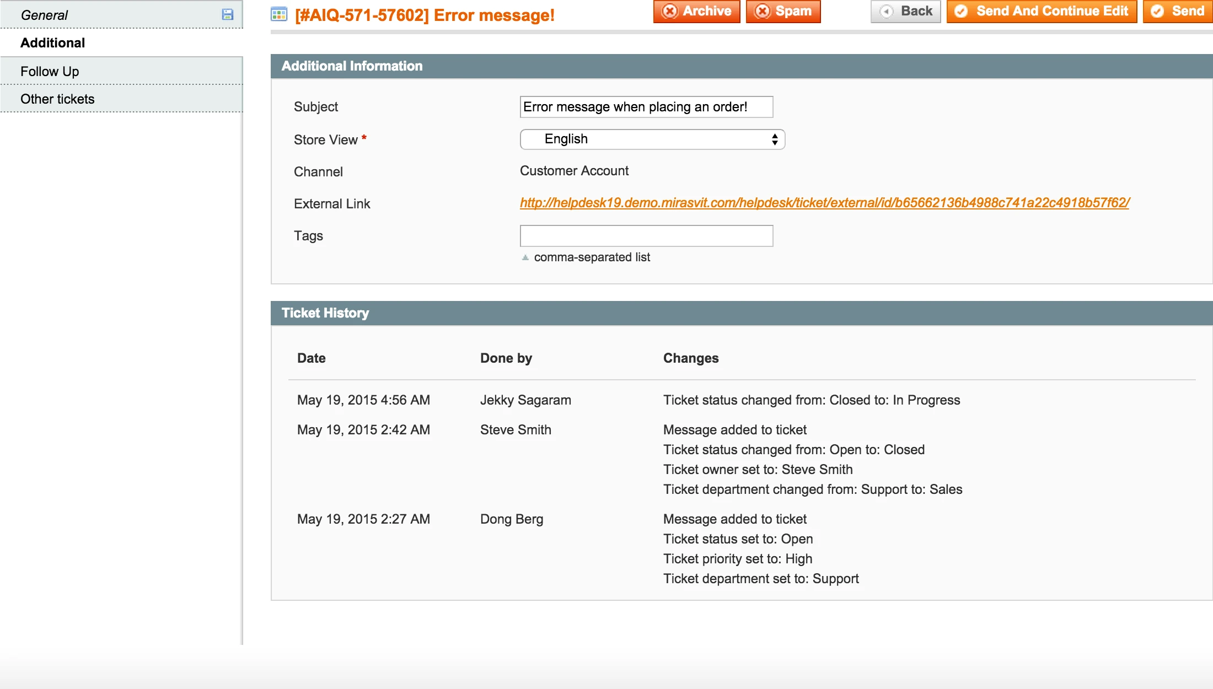Viewport: 1213px width, 689px height.
Task: Click the circled back arrow icon on Back button
Action: pyautogui.click(x=887, y=10)
